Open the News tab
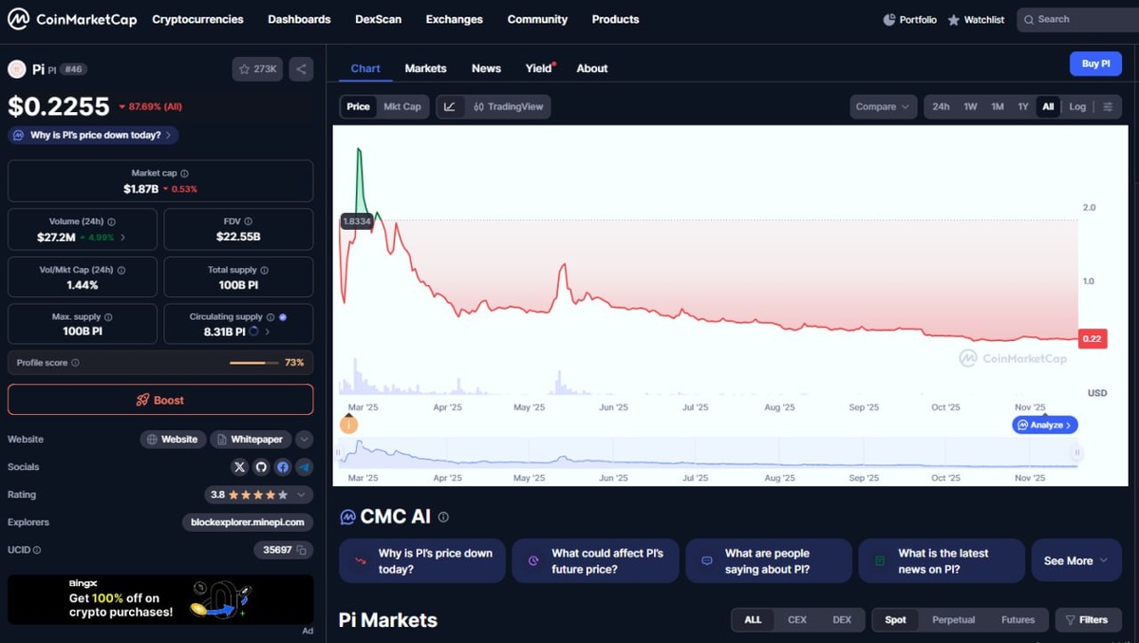 (x=486, y=67)
